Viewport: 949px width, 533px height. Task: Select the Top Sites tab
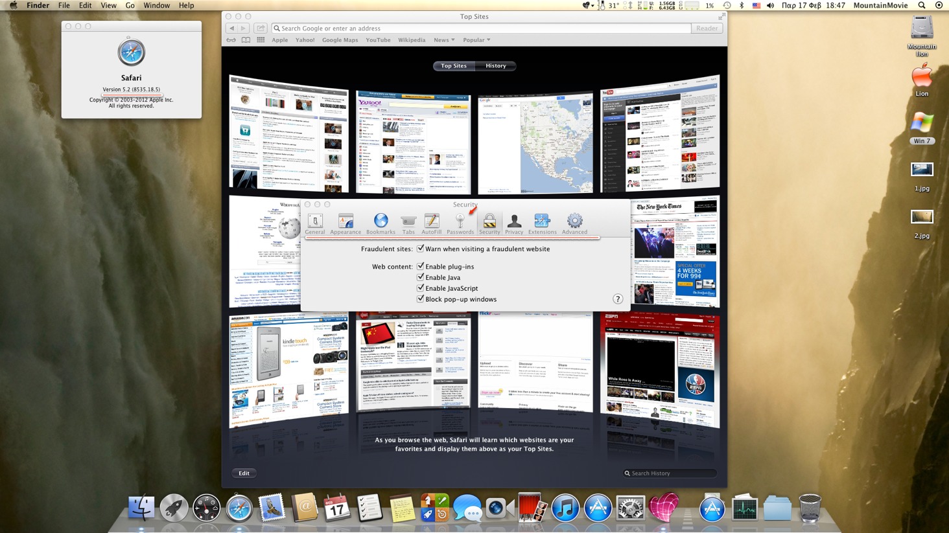[454, 65]
